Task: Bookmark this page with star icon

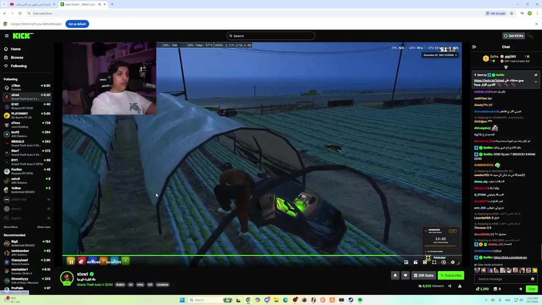Action: (x=512, y=13)
